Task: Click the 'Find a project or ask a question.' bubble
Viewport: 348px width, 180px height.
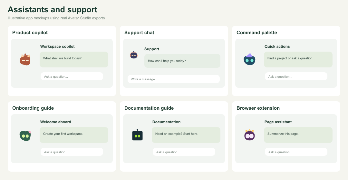Action: 298,60
